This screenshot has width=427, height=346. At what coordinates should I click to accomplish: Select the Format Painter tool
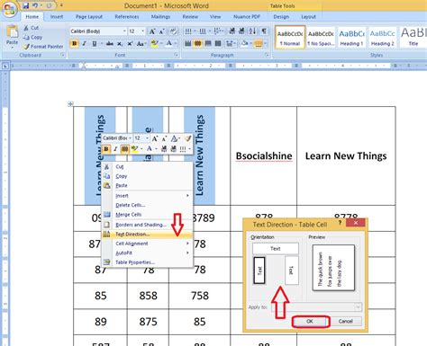point(43,47)
